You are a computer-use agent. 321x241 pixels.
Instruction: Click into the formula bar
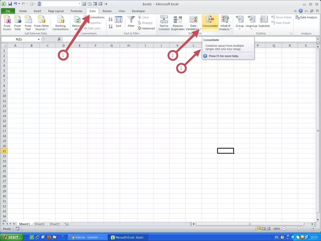[189, 39]
